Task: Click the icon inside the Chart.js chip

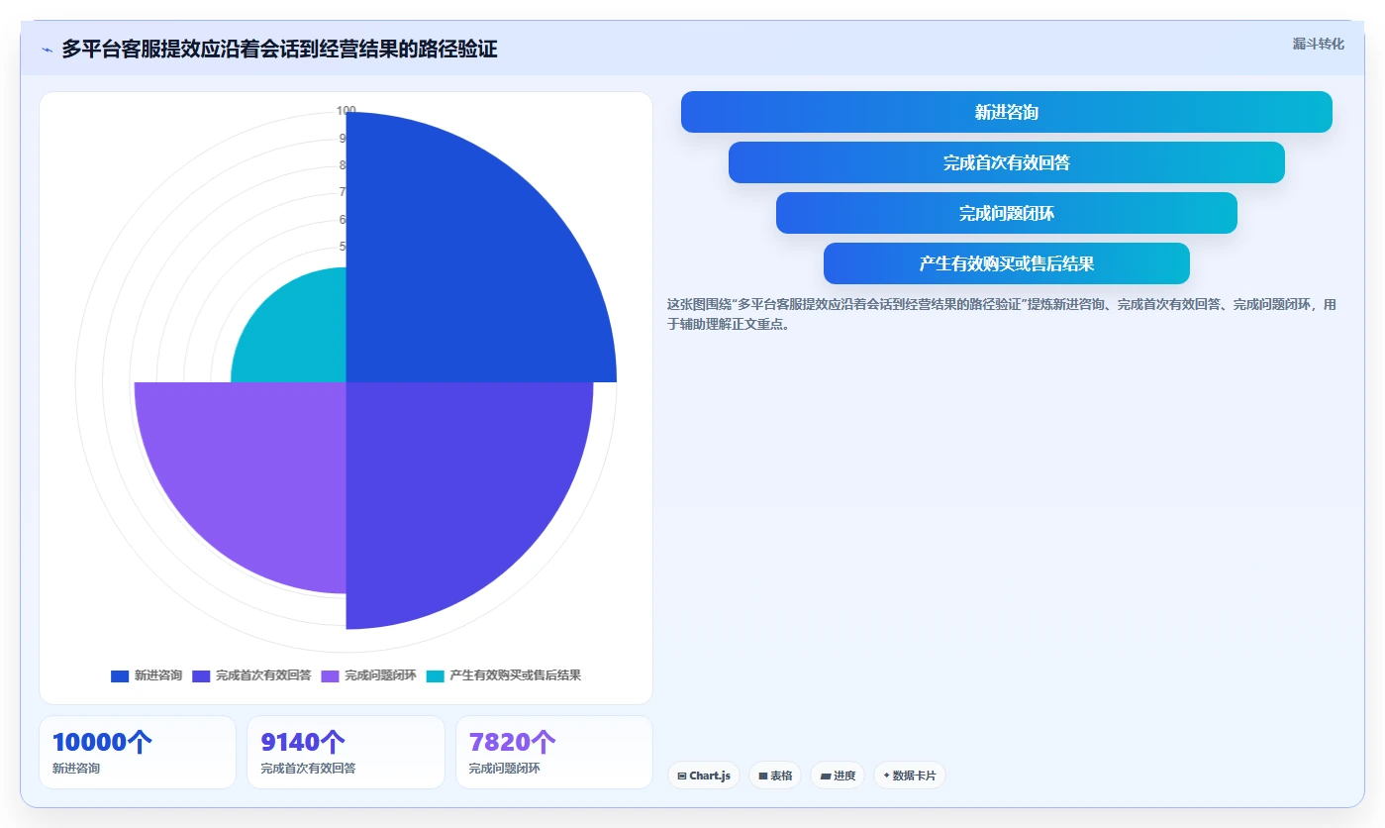Action: coord(682,776)
